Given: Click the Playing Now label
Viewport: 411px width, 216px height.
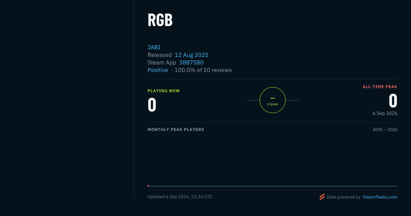Looking at the screenshot, I should 164,91.
